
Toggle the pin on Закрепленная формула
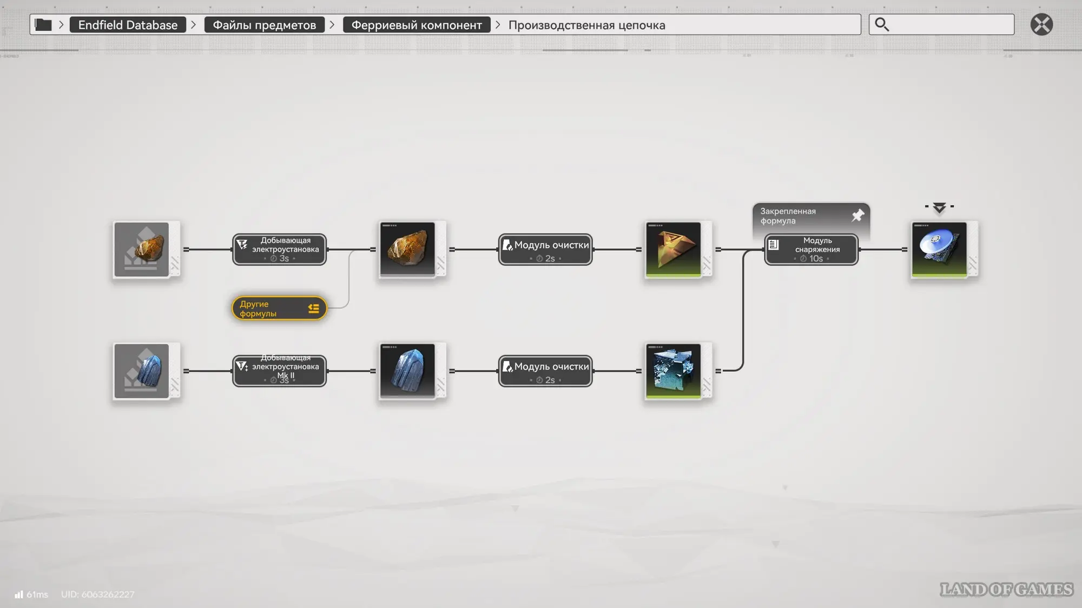[x=857, y=216]
